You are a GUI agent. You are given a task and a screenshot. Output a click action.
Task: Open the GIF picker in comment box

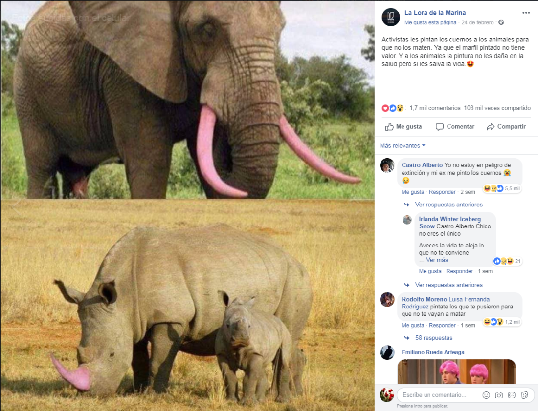tap(512, 395)
